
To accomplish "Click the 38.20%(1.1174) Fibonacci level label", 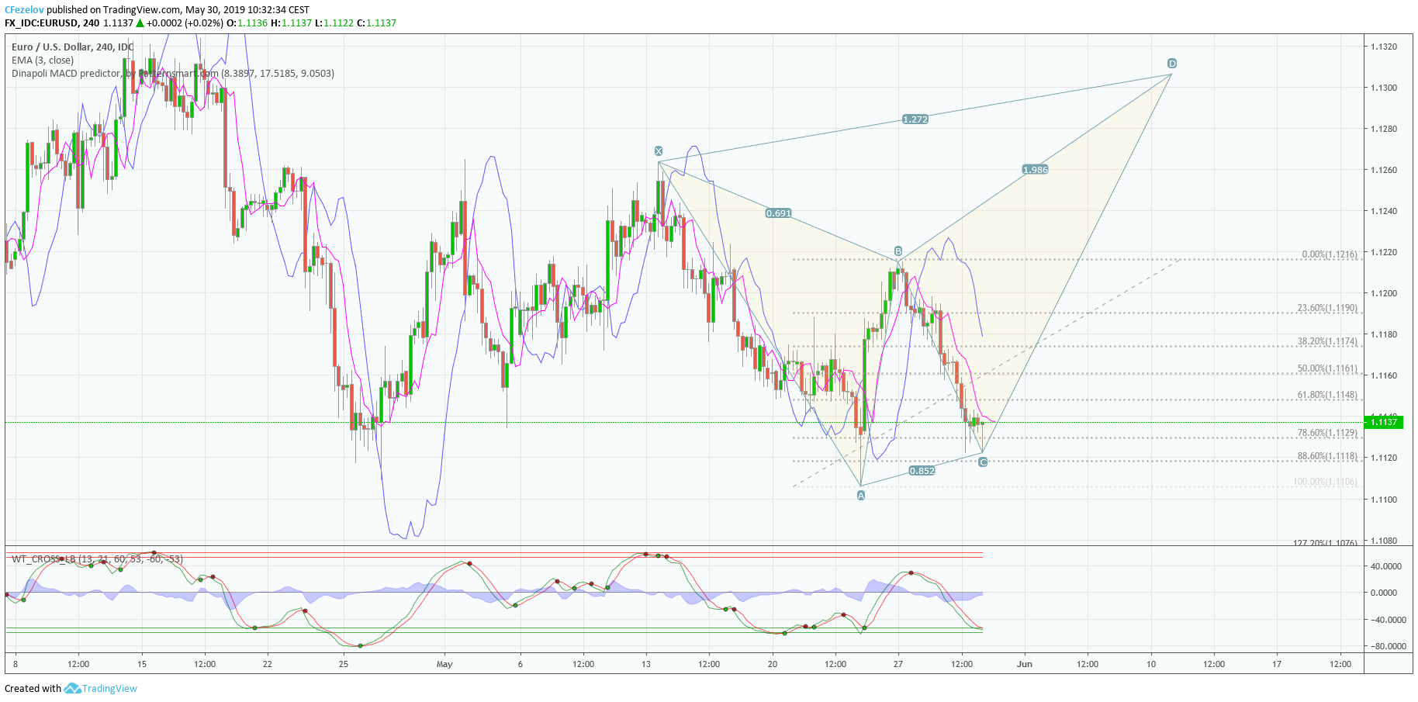I will coord(1327,341).
